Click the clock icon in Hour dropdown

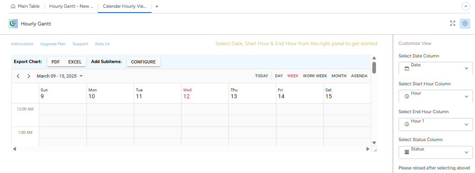point(407,96)
